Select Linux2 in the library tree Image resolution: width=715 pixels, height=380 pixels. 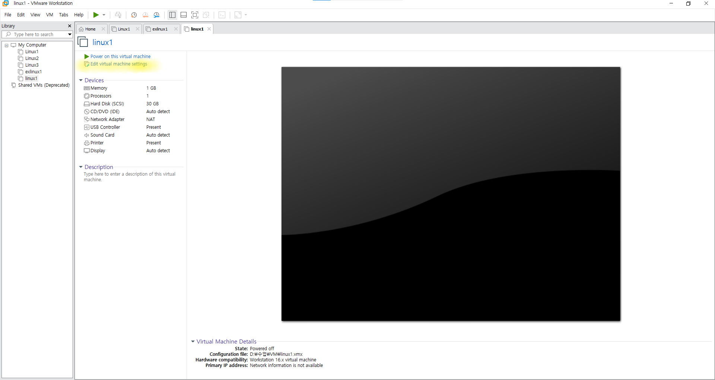(32, 58)
